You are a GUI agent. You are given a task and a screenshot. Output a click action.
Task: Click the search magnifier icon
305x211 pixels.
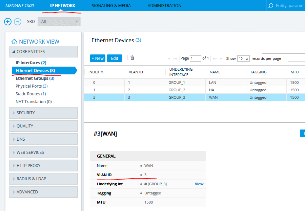pos(270,6)
